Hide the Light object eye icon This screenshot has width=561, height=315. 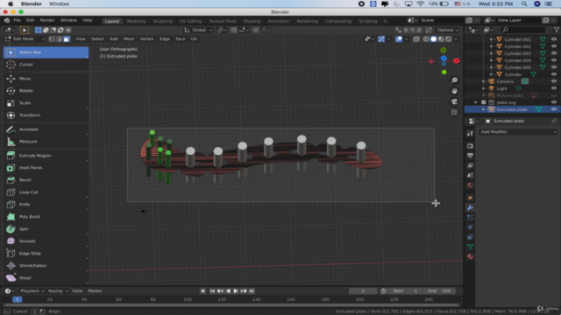pos(554,88)
